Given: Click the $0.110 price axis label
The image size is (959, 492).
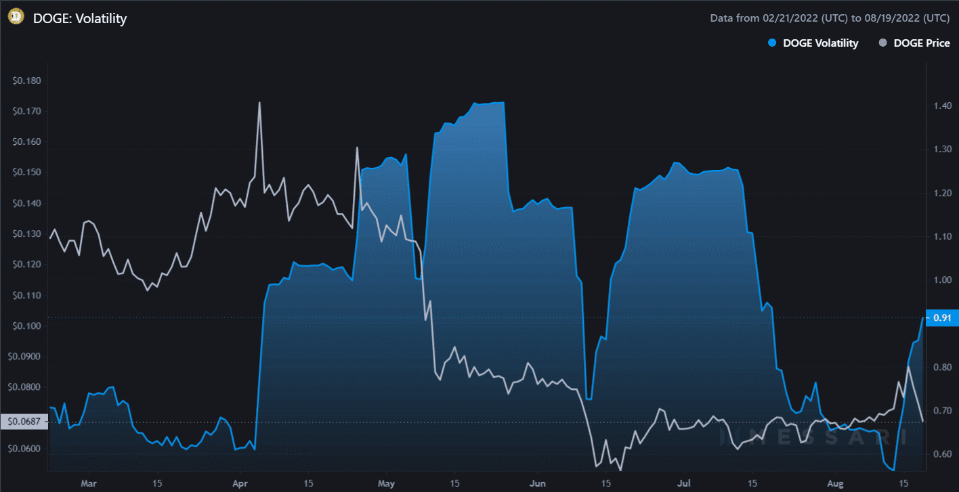Looking at the screenshot, I should (x=26, y=296).
